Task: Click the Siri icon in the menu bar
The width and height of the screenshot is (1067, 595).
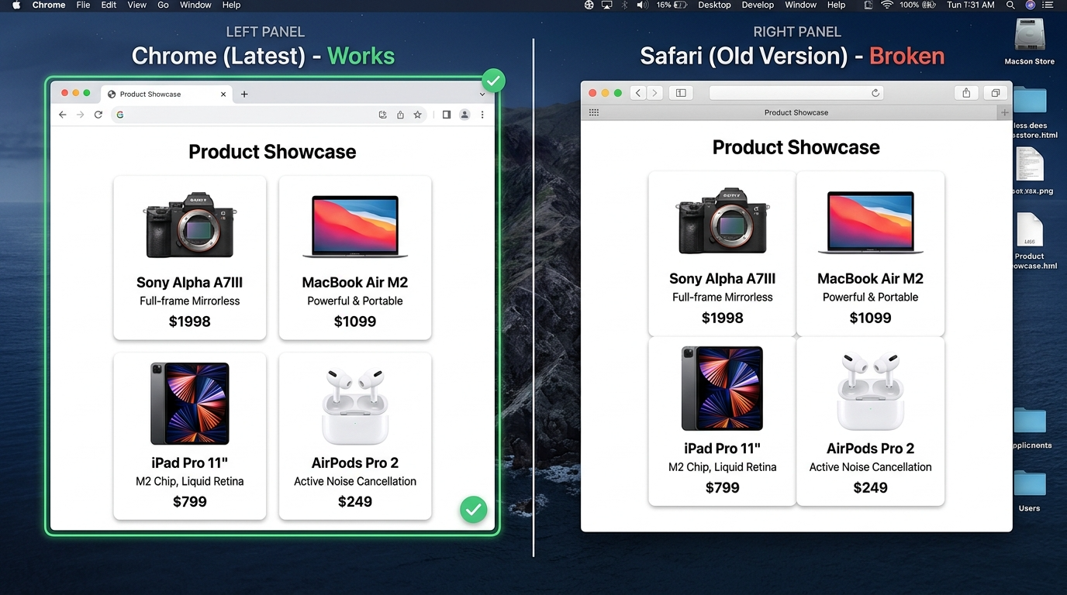Action: click(1030, 5)
